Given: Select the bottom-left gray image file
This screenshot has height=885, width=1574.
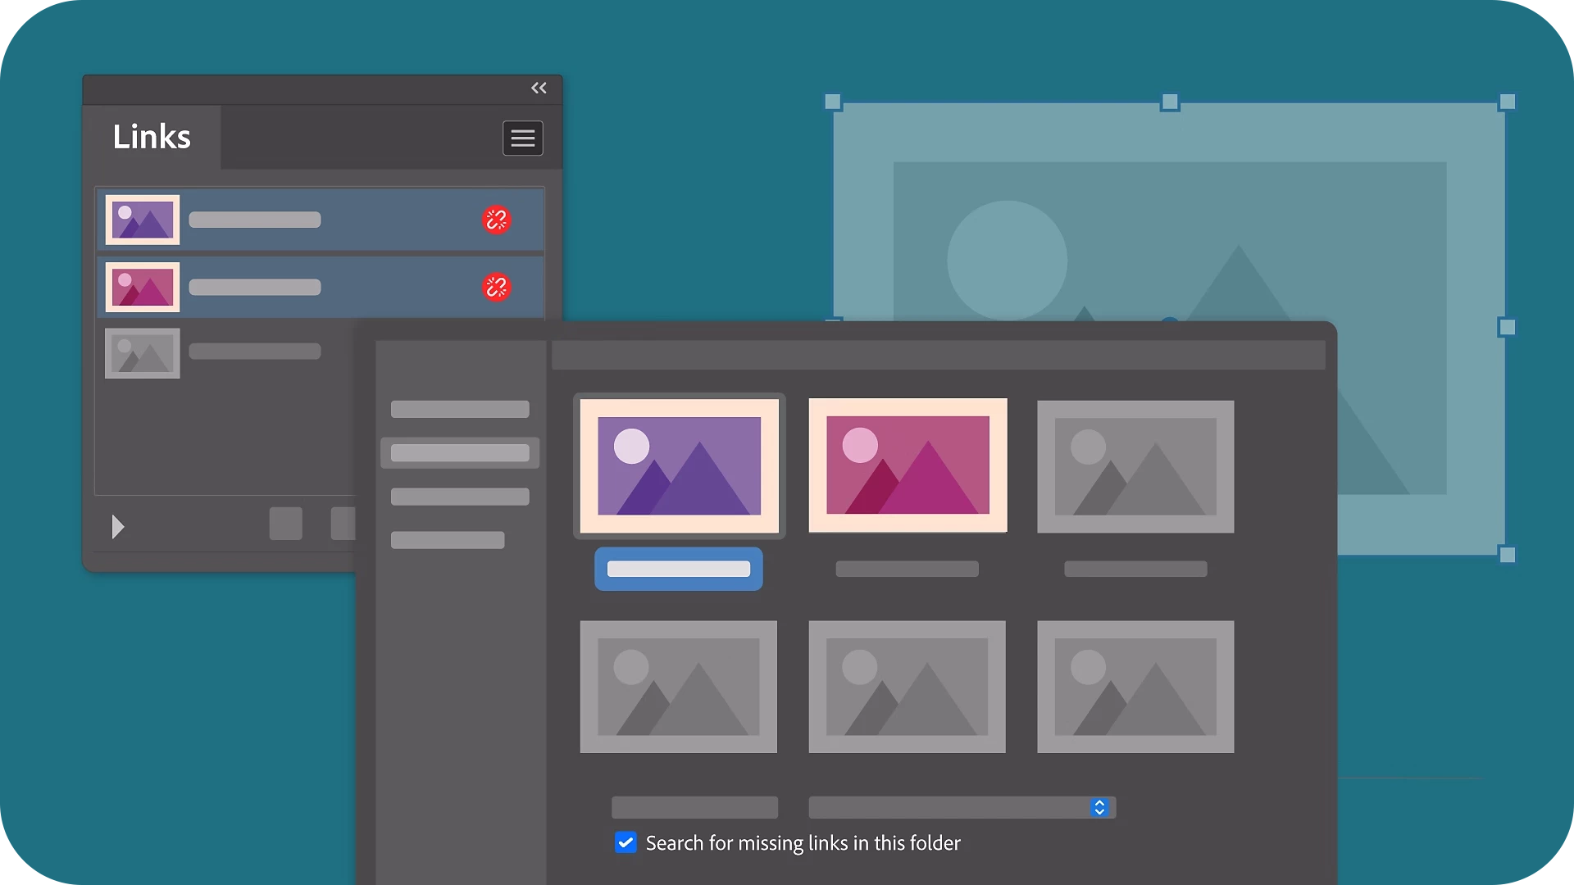Looking at the screenshot, I should click(679, 687).
